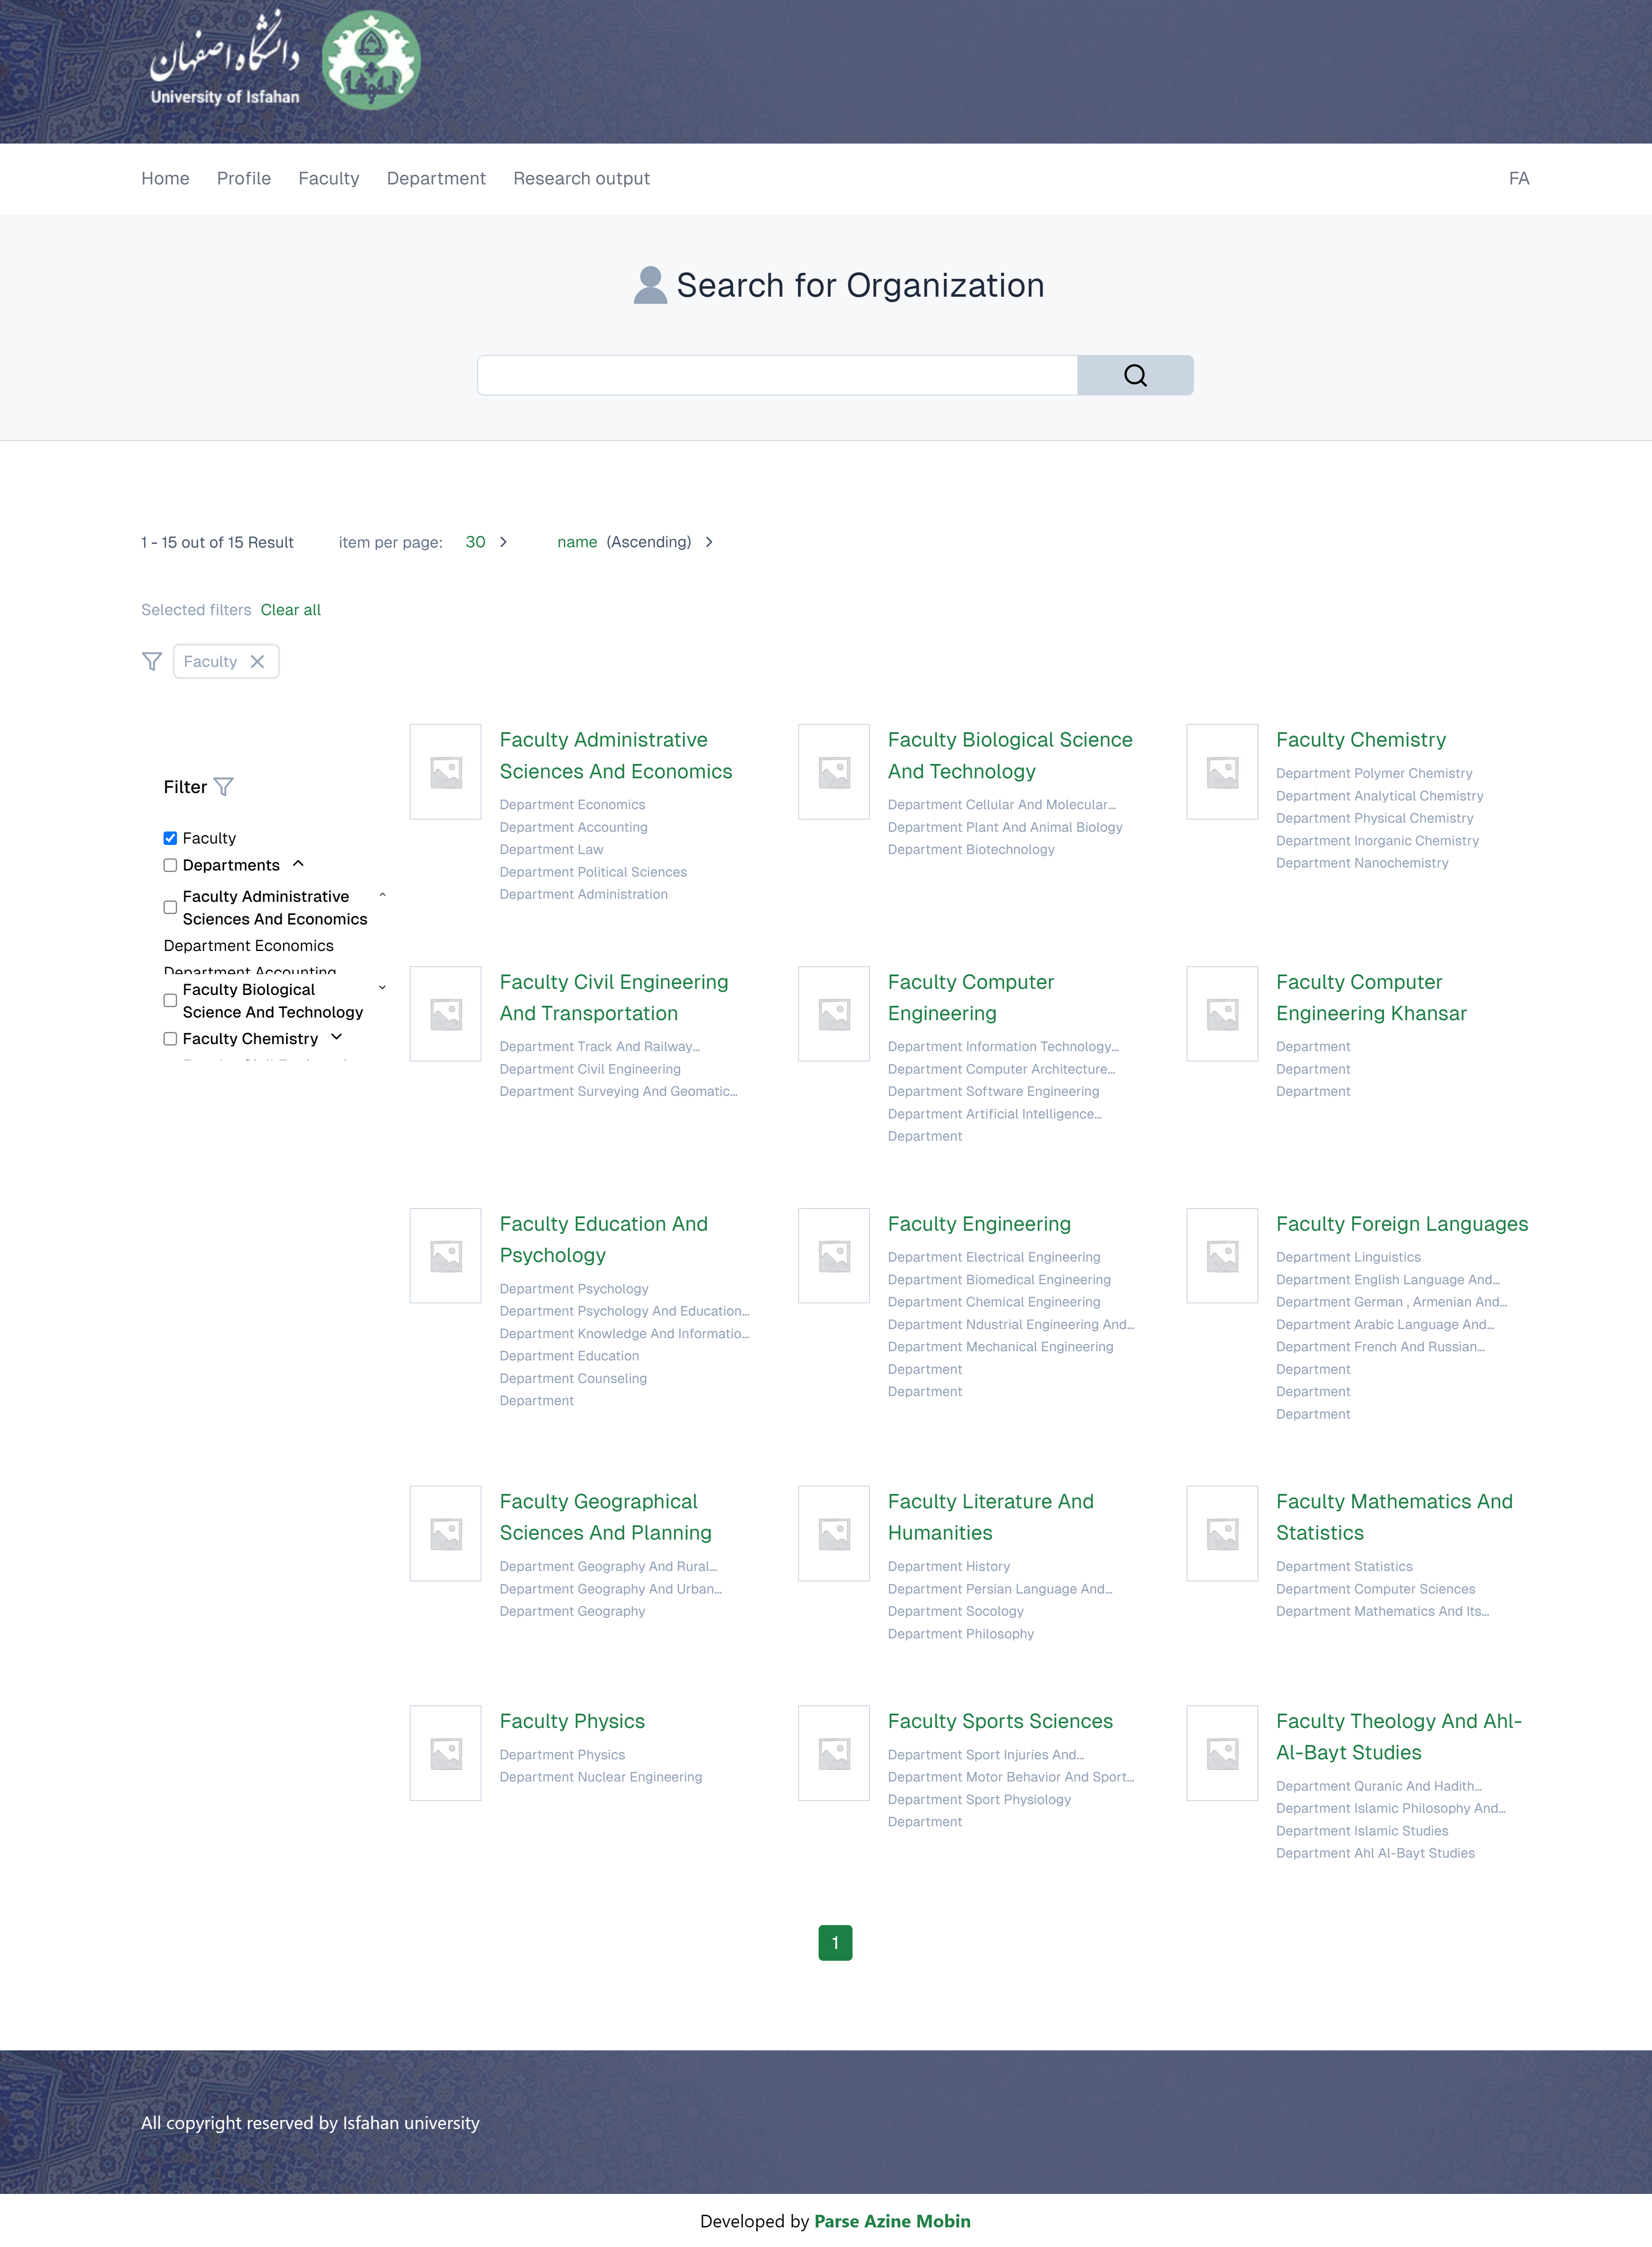Open Faculty Mathematics And Statistics image placeholder
The height and width of the screenshot is (2247, 1652).
1222,1534
